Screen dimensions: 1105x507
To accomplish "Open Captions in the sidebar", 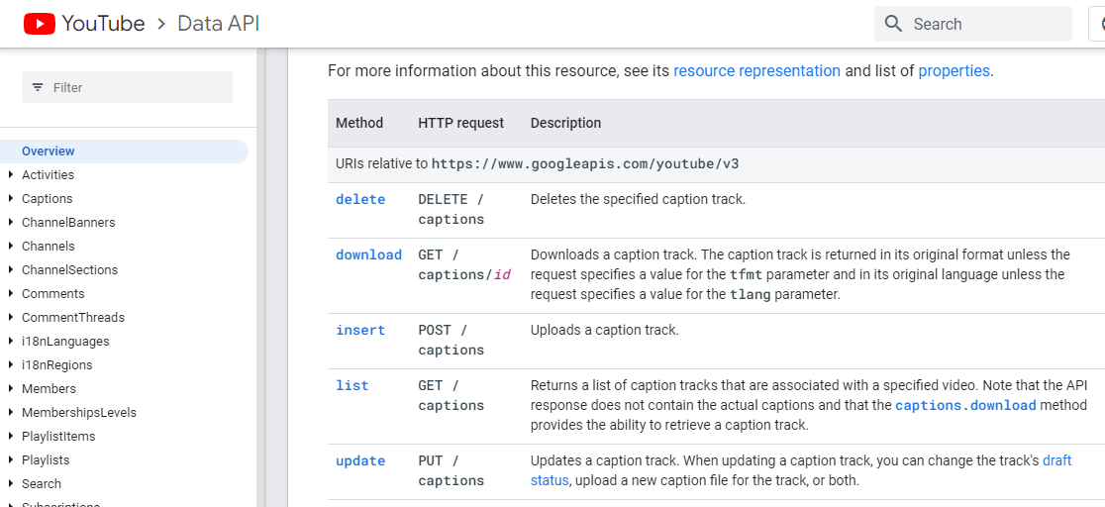I will [x=48, y=199].
